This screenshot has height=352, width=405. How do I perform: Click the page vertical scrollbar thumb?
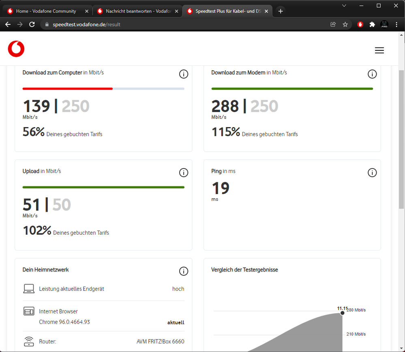click(x=401, y=139)
